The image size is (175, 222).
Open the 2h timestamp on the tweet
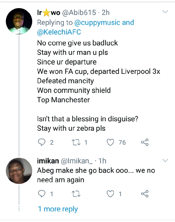point(105,12)
